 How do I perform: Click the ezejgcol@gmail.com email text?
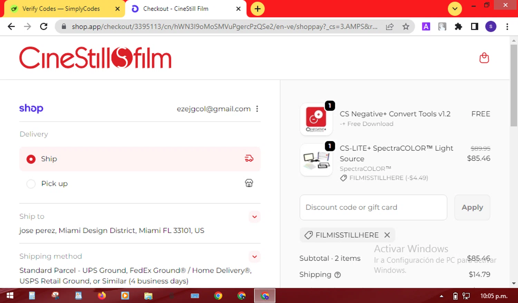[x=214, y=109]
